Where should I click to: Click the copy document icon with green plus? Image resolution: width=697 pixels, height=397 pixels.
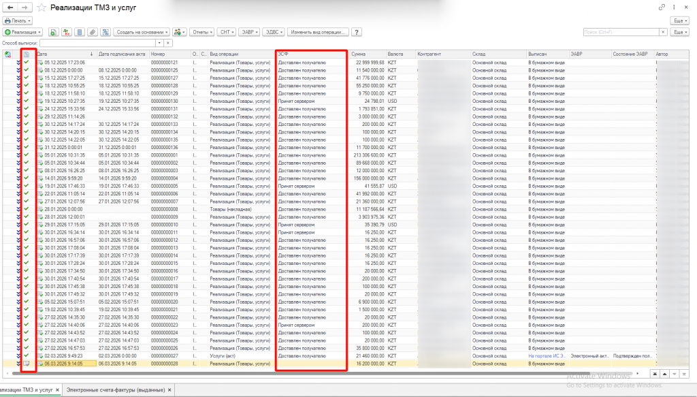[x=53, y=32]
